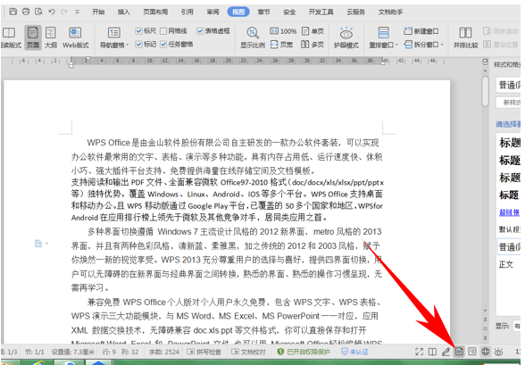The image size is (525, 365).
Task: Click the Save icon in quick access toolbar
Action: tap(13, 12)
